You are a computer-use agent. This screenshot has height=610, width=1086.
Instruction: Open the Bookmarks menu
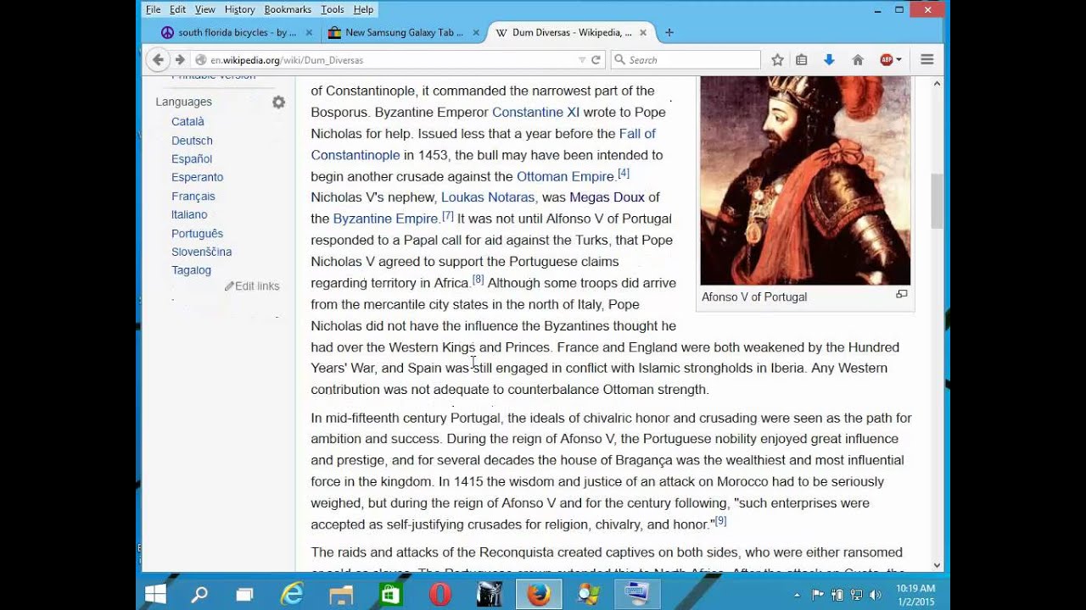point(288,9)
